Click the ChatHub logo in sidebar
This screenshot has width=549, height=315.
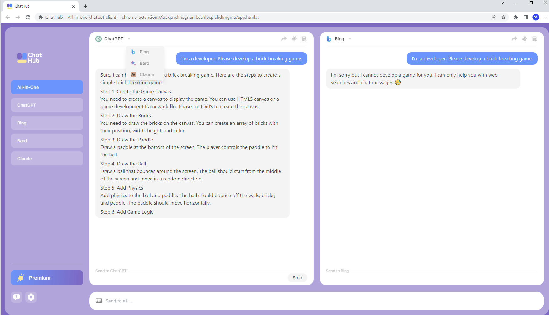coord(30,58)
